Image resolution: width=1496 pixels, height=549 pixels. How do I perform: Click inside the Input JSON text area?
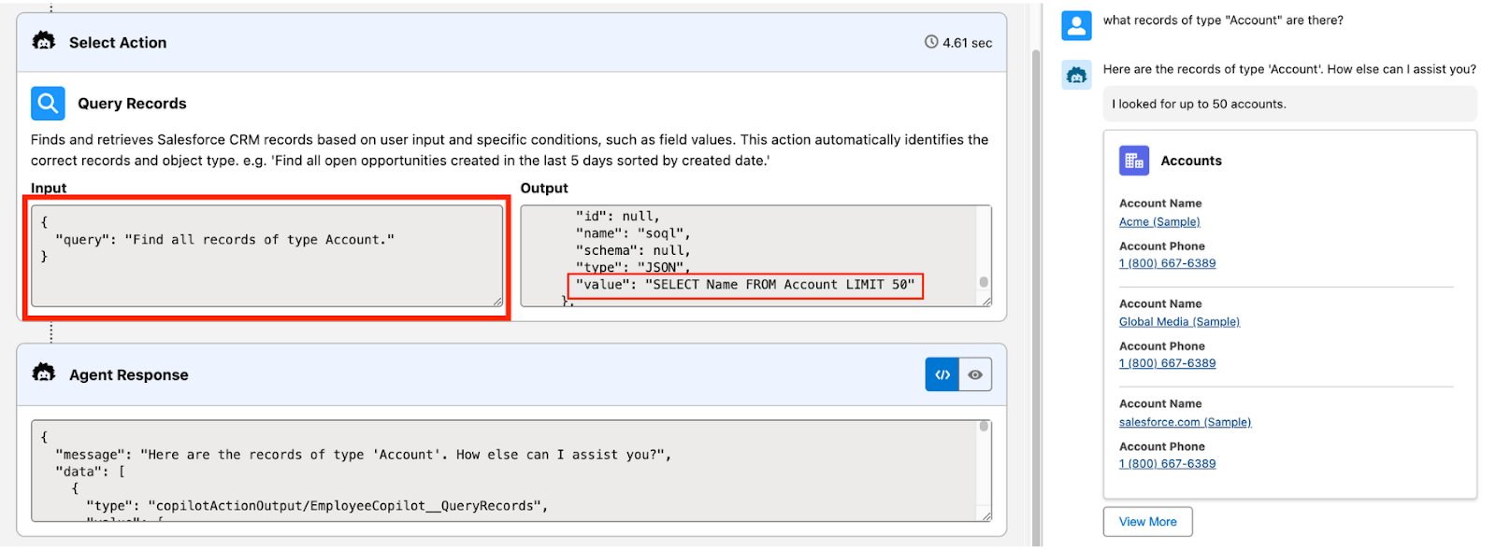[x=267, y=256]
